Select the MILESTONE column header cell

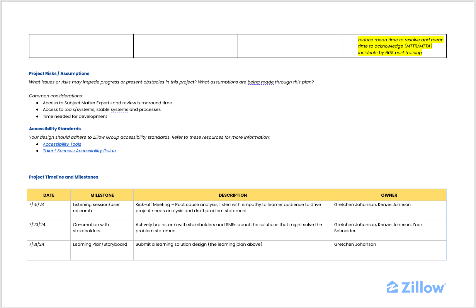[x=102, y=195]
